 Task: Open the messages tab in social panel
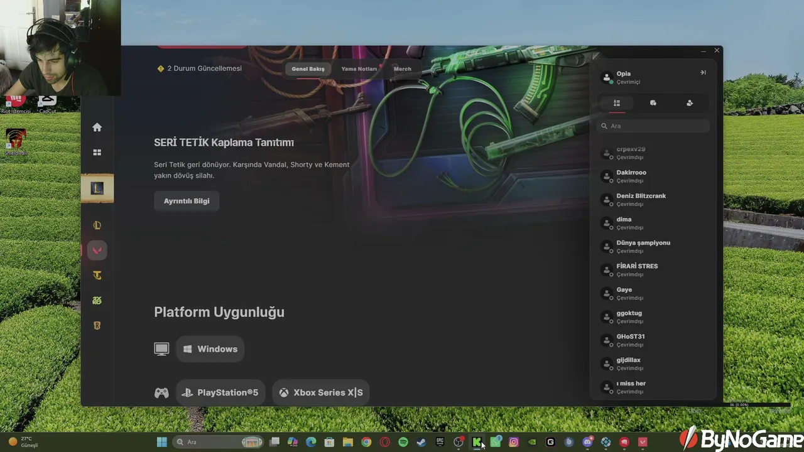coord(653,103)
